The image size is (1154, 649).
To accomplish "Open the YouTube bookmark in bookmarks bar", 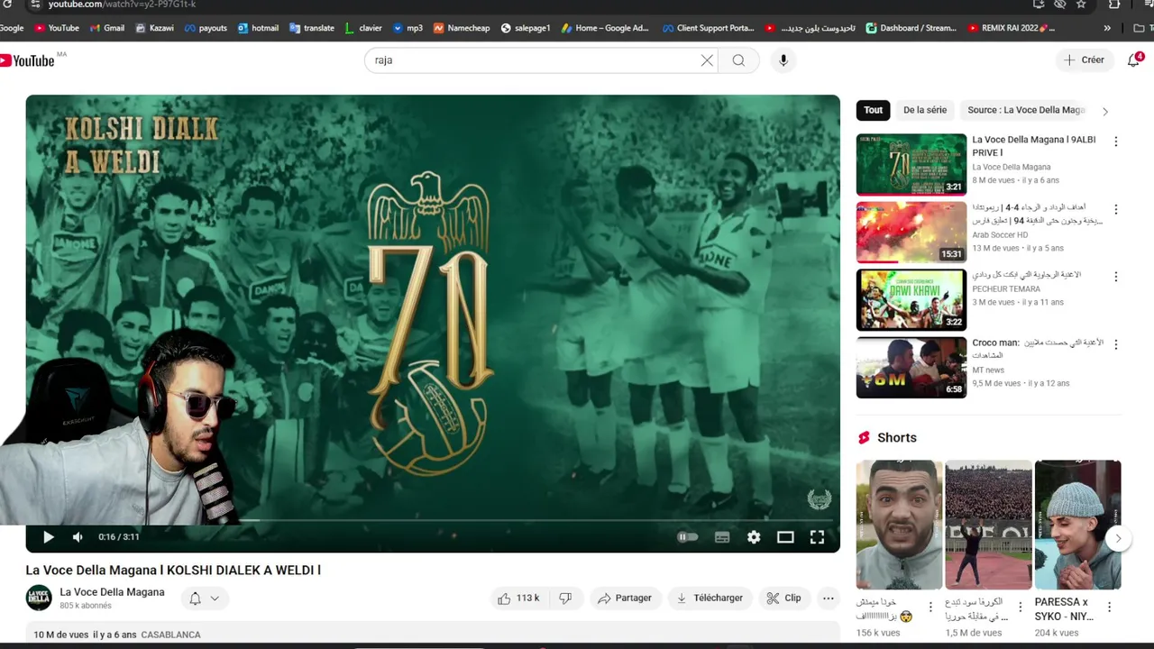I will (x=57, y=28).
